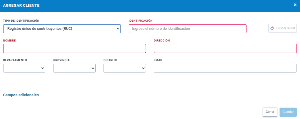Click the Cerrar button
This screenshot has height=119, width=300.
point(270,112)
